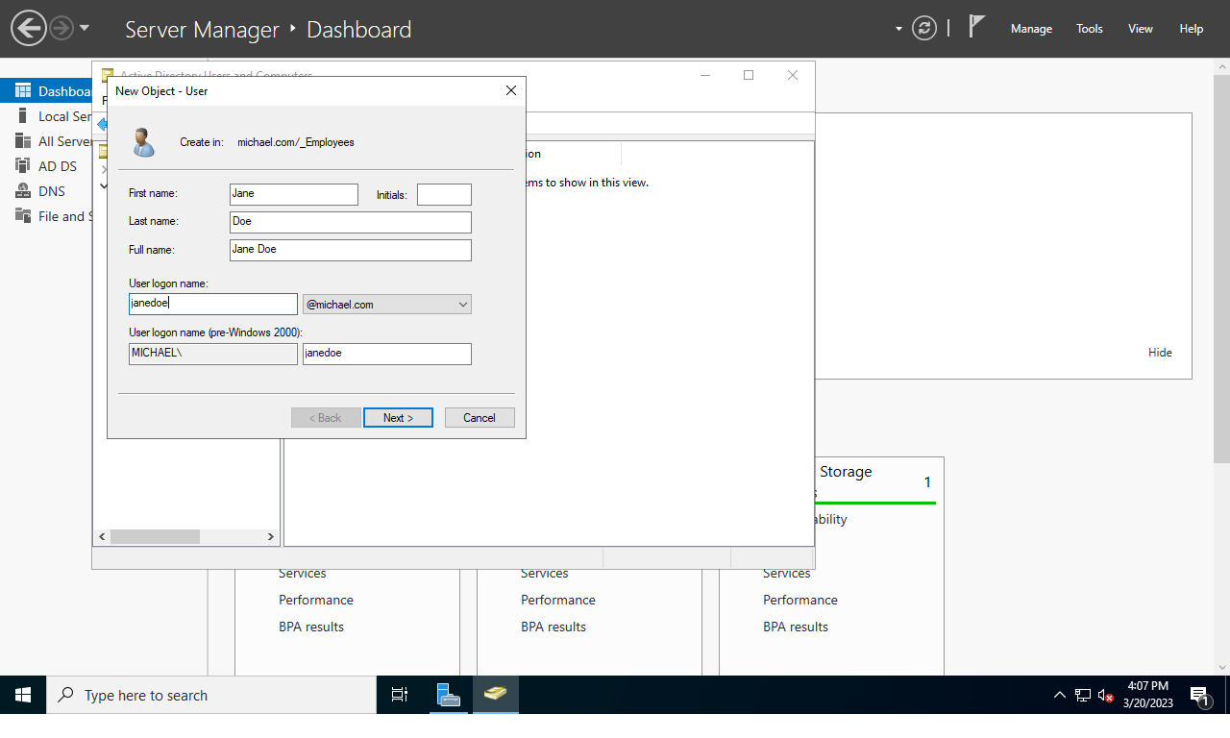
Task: Click the pre-Windows 2000 logon name field
Action: click(x=387, y=354)
